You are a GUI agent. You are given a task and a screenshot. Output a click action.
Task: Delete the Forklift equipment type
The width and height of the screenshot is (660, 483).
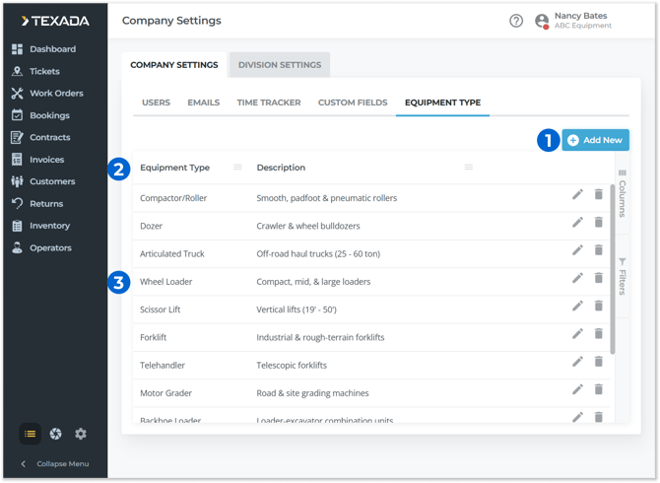point(598,334)
